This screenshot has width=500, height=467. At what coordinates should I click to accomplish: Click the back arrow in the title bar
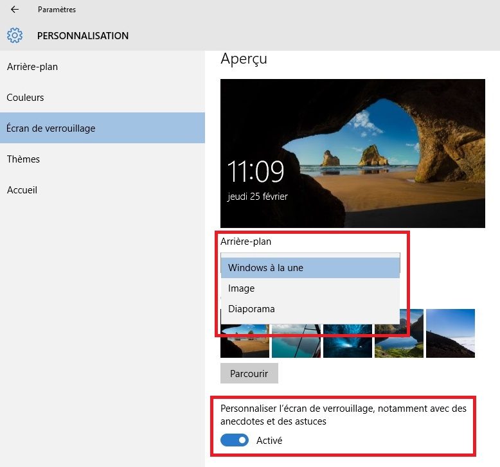pos(15,10)
